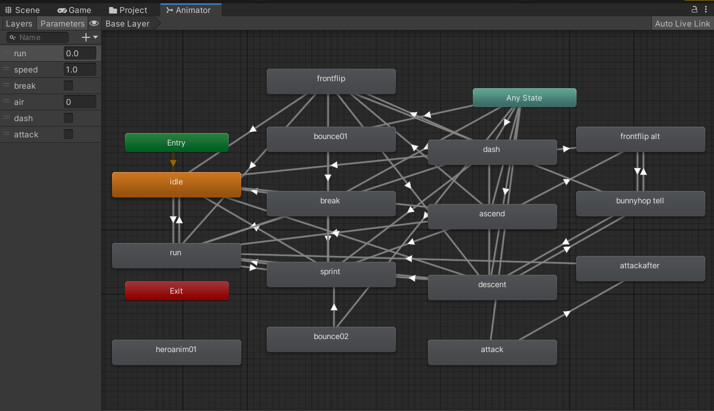Image resolution: width=714 pixels, height=411 pixels.
Task: Click the run parameter value field
Action: pyautogui.click(x=80, y=53)
